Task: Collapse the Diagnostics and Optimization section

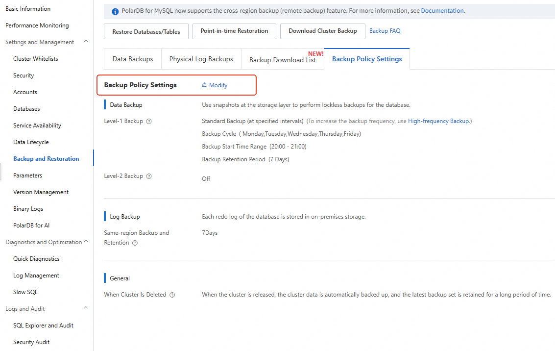Action: [86, 242]
